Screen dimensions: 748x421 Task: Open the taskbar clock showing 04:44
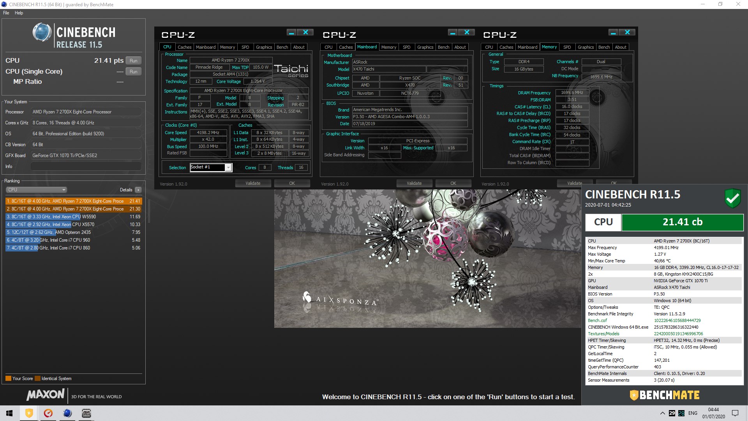tap(714, 413)
